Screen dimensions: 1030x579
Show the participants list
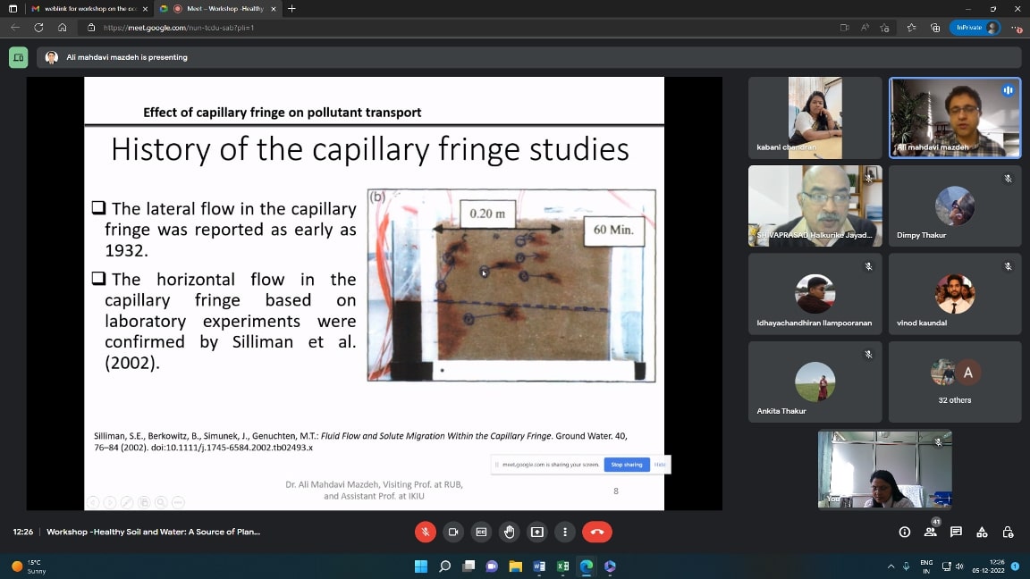point(930,532)
